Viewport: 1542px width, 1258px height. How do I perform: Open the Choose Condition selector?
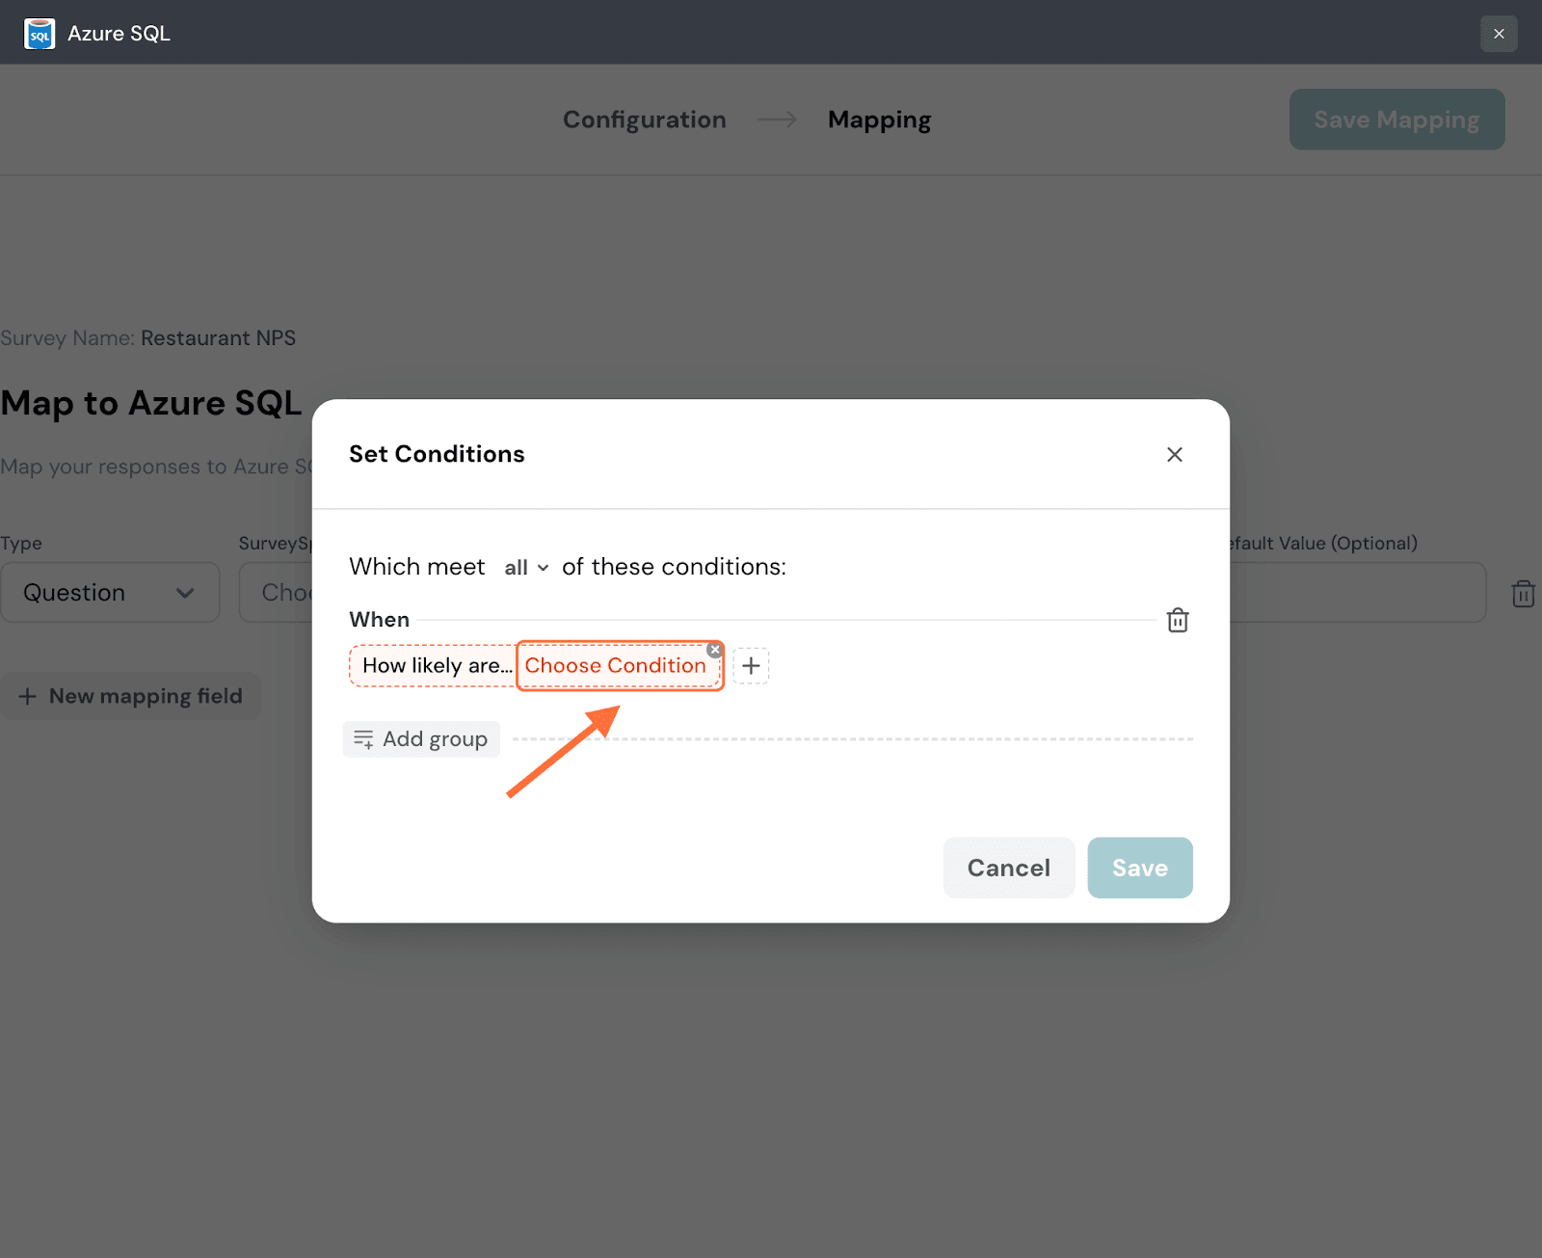point(615,666)
